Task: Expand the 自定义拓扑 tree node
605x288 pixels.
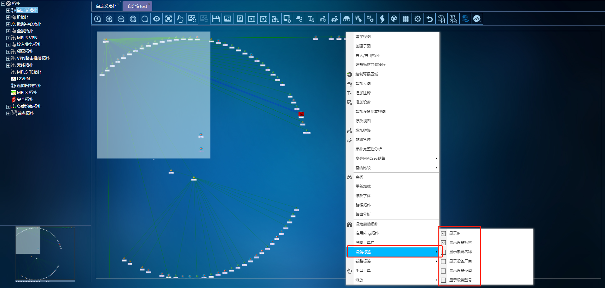Action: [8, 10]
